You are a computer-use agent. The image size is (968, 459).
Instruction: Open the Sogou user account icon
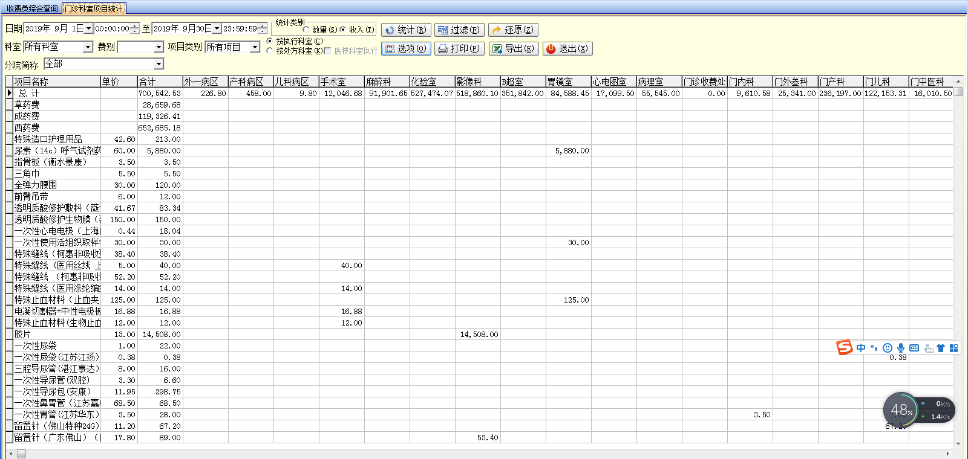point(929,348)
